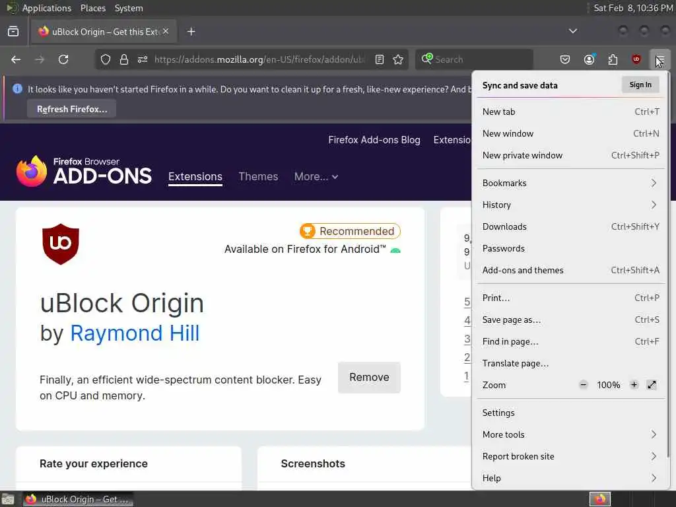676x507 pixels.
Task: Open the Extensions puzzle icon
Action: (x=613, y=59)
